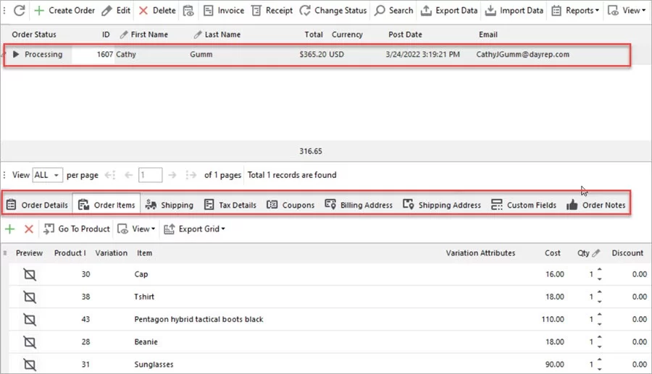Screen dimensions: 652x374
Task: Increase quantity for the Cap item
Action: pos(599,271)
